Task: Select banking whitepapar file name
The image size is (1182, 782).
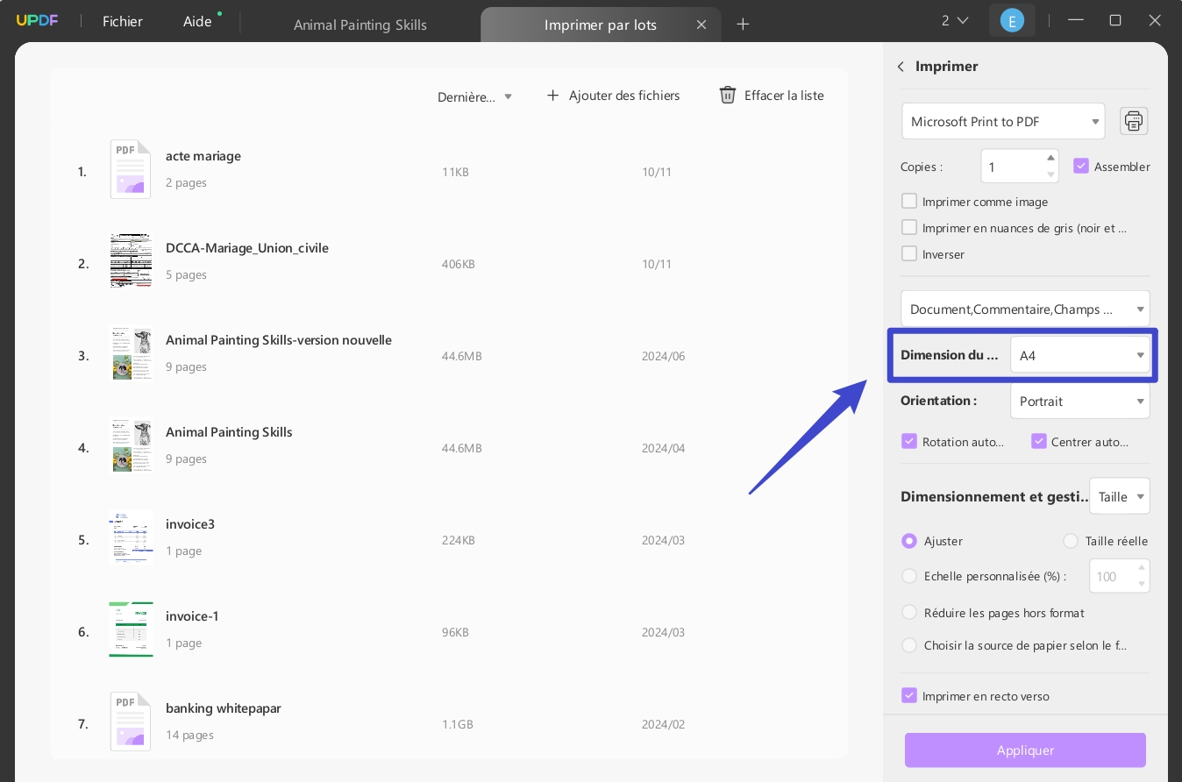Action: (224, 708)
